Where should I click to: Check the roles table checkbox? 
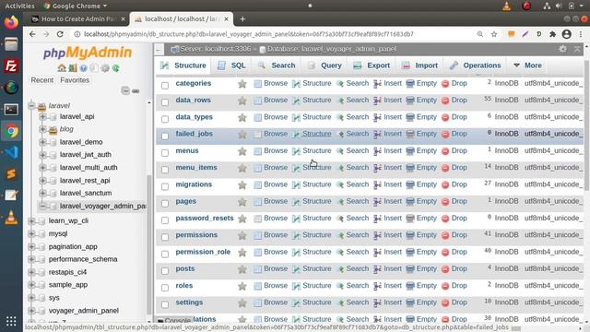[165, 288]
